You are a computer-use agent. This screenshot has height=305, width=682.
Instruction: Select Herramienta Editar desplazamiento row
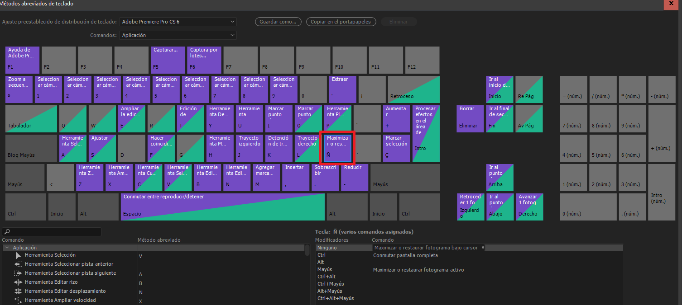[153, 291]
